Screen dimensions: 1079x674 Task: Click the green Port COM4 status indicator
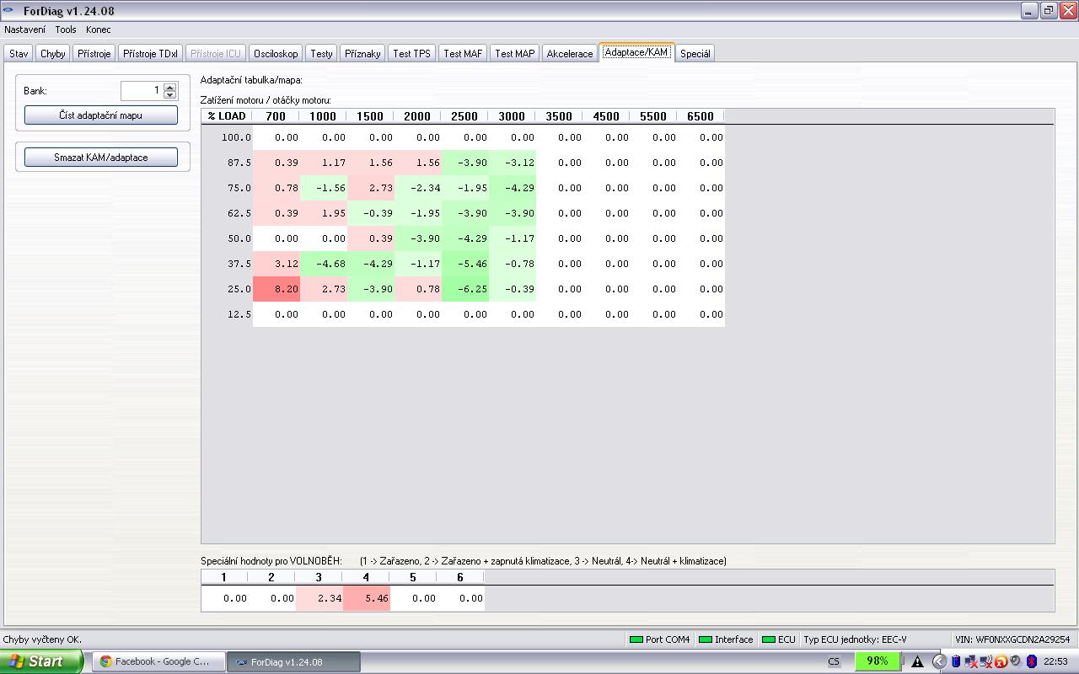click(636, 639)
